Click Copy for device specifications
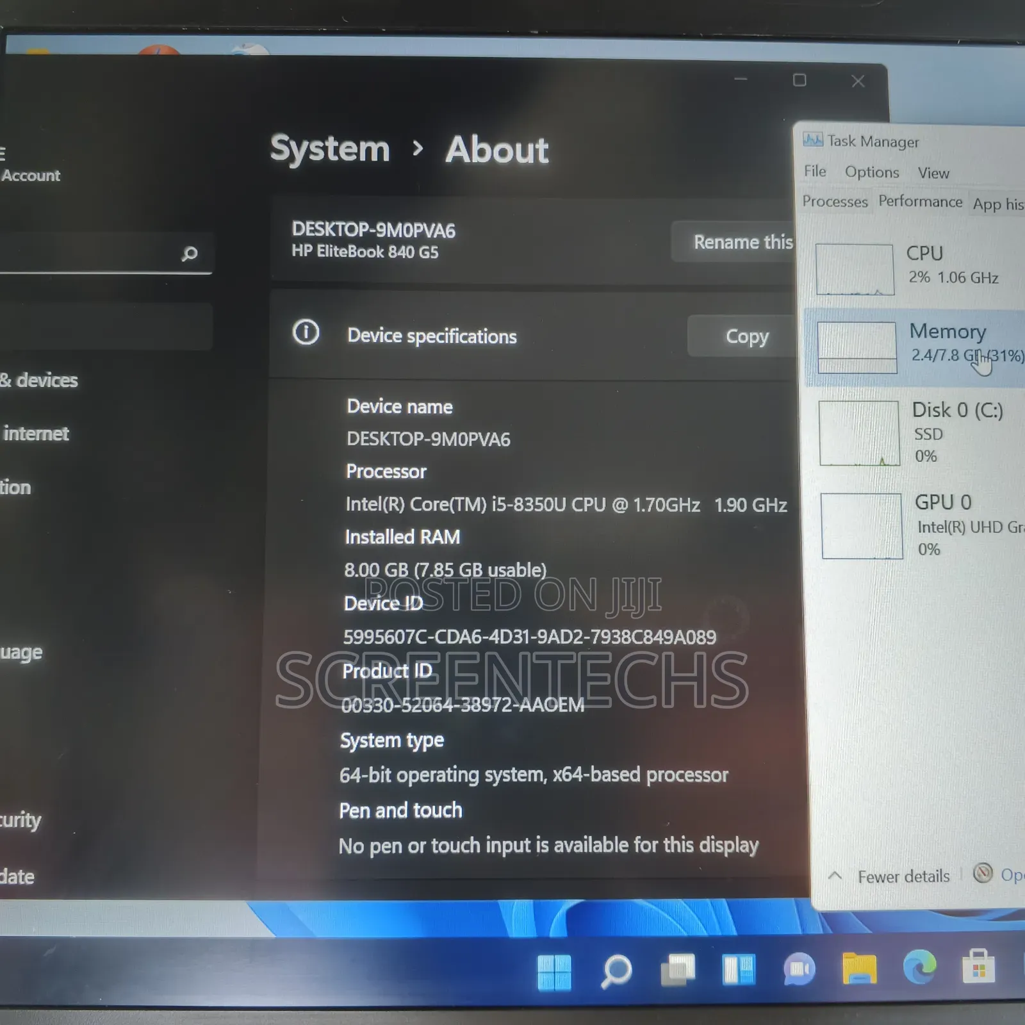The width and height of the screenshot is (1025, 1025). [x=742, y=336]
